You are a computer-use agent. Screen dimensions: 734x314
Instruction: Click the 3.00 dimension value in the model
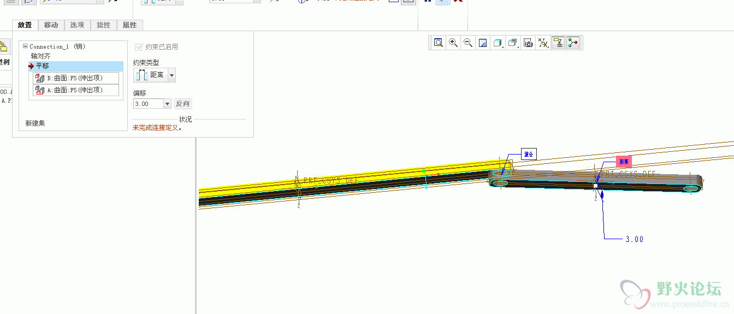[634, 239]
